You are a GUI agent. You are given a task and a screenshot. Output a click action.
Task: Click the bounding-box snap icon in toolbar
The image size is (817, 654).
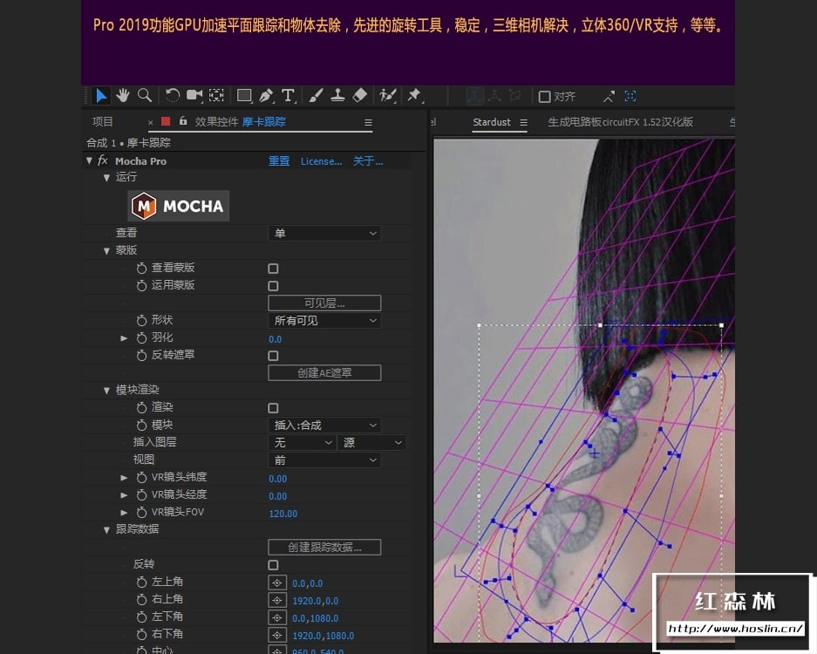630,96
